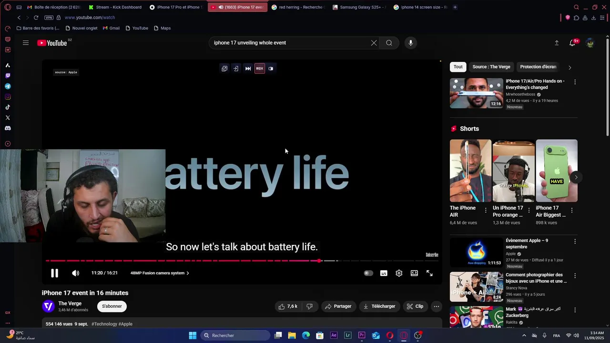Pause the video playback

click(54, 273)
